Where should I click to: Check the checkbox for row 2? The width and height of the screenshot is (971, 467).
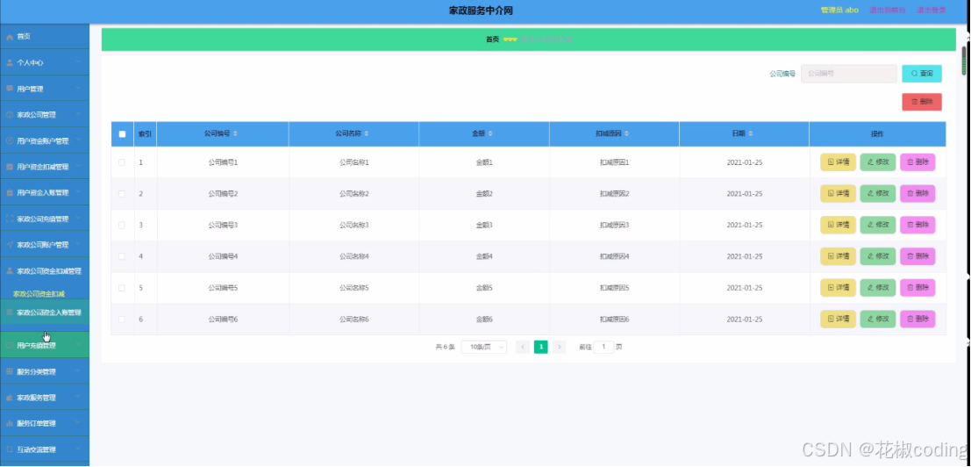click(x=122, y=194)
